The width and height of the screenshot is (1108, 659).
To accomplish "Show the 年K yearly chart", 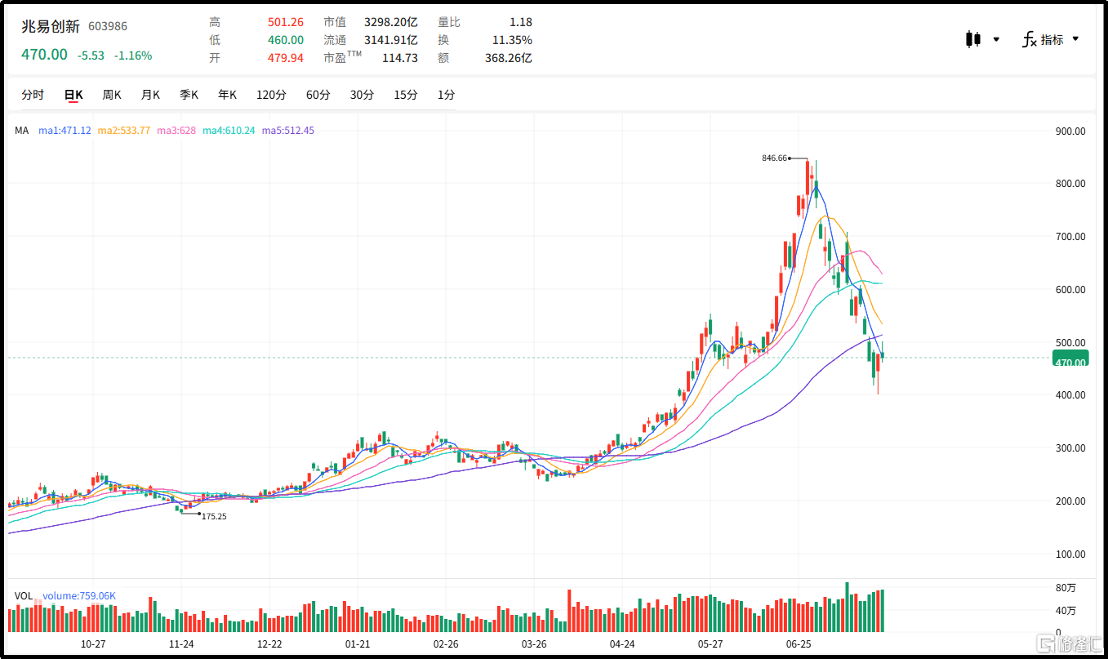I will click(x=227, y=95).
